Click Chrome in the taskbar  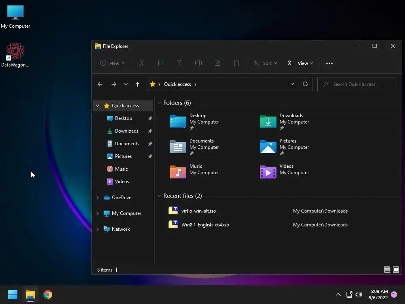(x=48, y=294)
